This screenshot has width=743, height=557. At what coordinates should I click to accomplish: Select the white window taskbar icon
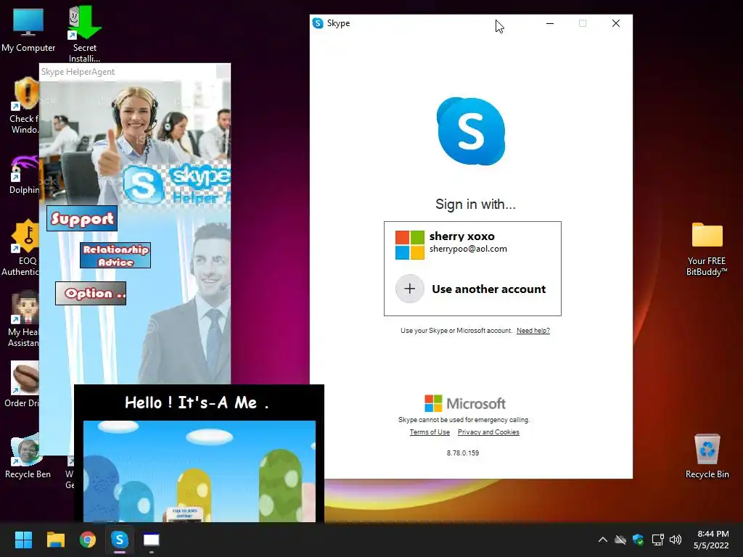[151, 540]
